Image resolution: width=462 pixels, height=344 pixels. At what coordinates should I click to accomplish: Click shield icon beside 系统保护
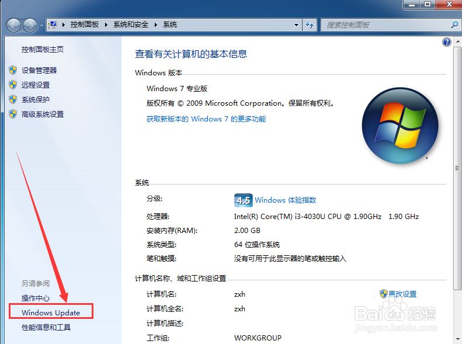[x=13, y=99]
